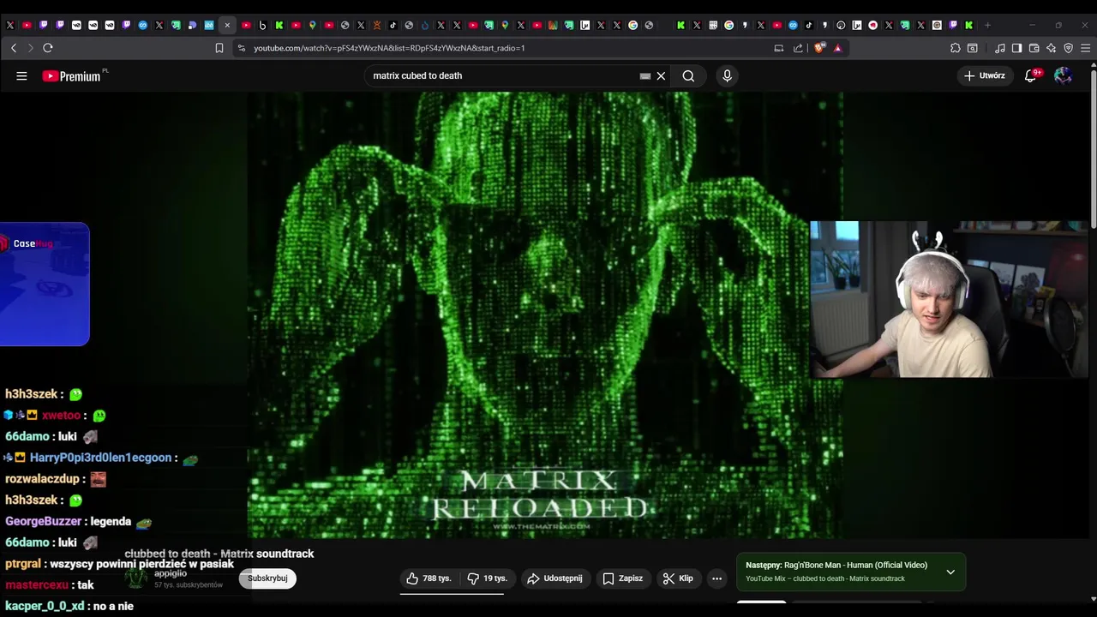Image resolution: width=1097 pixels, height=617 pixels.
Task: Open the account avatar menu
Action: [1063, 76]
